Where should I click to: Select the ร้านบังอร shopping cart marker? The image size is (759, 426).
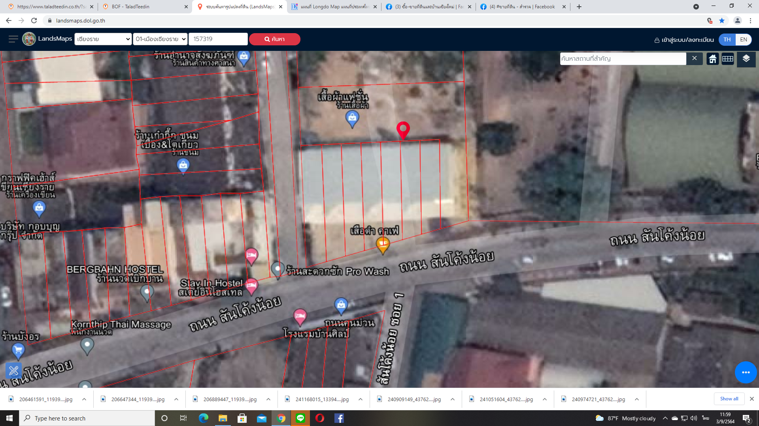tap(18, 351)
